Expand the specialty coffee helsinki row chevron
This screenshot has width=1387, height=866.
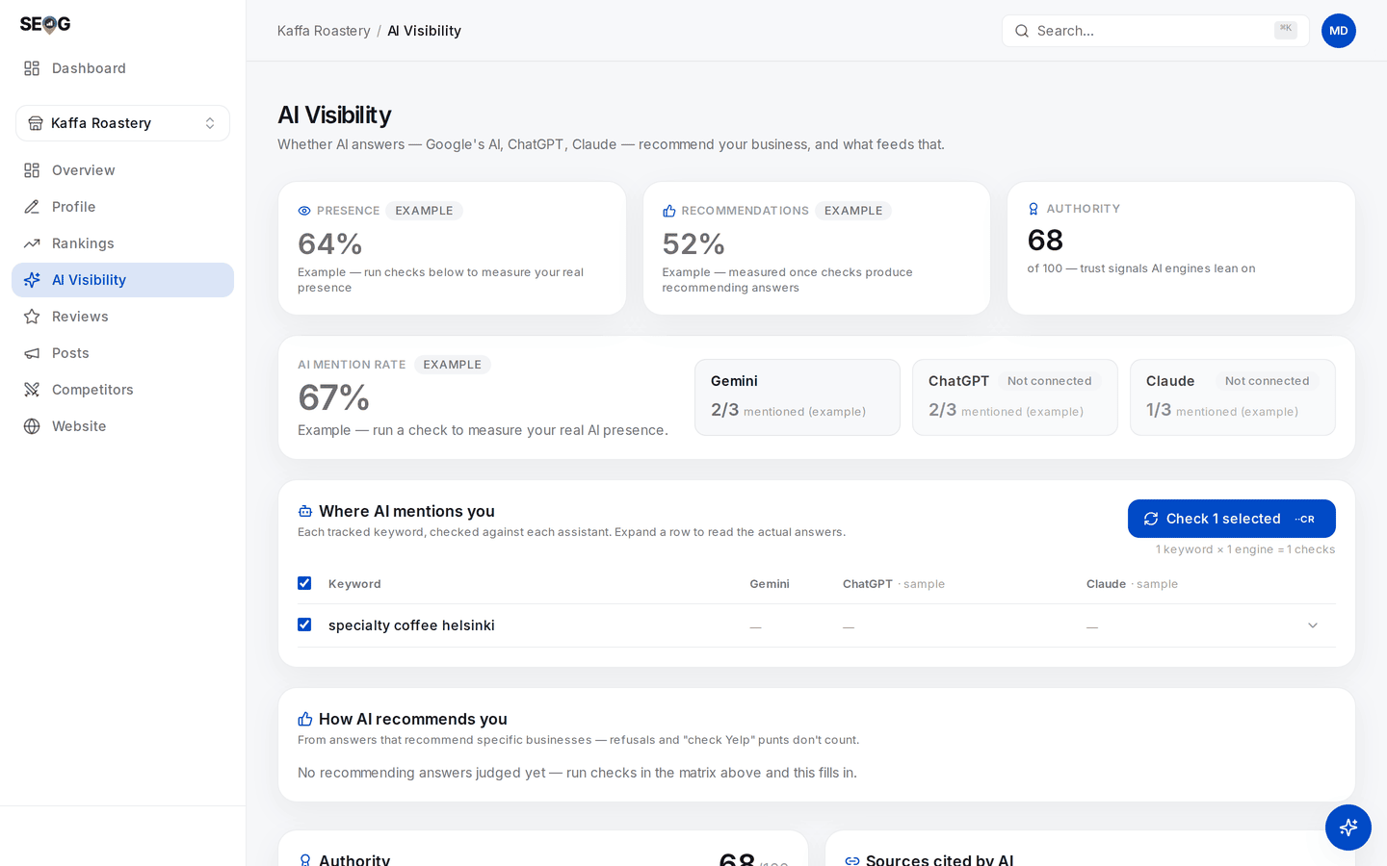click(x=1313, y=625)
